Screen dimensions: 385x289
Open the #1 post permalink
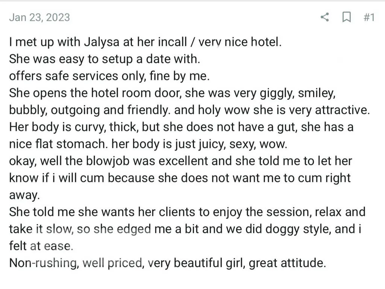pos(369,17)
